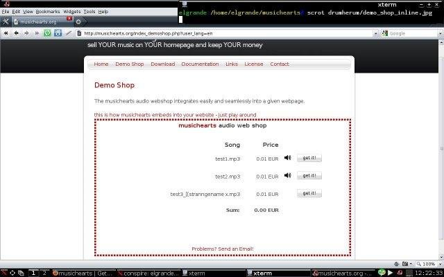
Task: Open the Widgets menu
Action: tap(72, 12)
